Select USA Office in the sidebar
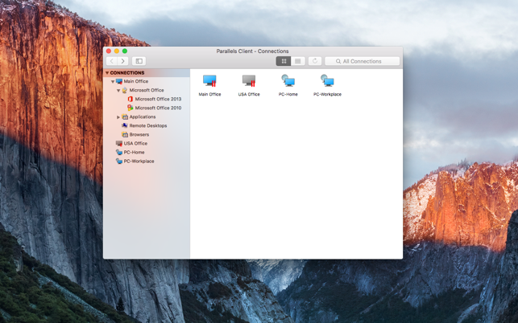The width and height of the screenshot is (518, 323). [135, 144]
